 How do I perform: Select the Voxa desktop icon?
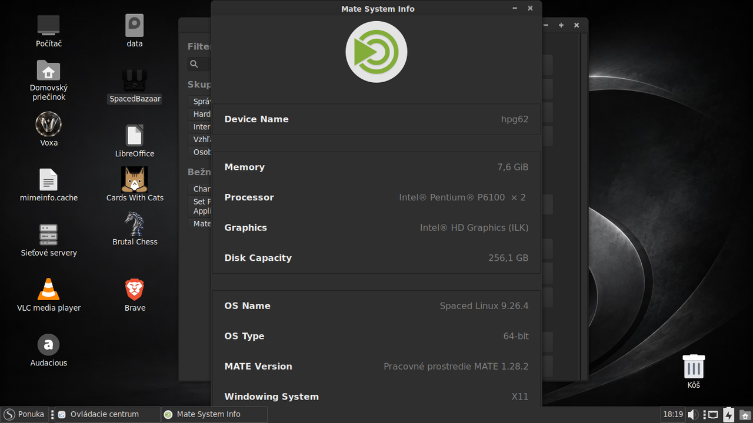[x=49, y=124]
